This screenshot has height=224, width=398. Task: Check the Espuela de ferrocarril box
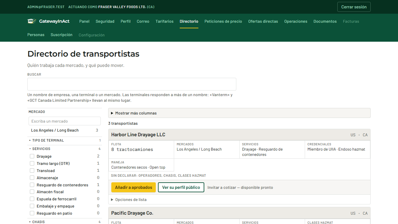32,199
